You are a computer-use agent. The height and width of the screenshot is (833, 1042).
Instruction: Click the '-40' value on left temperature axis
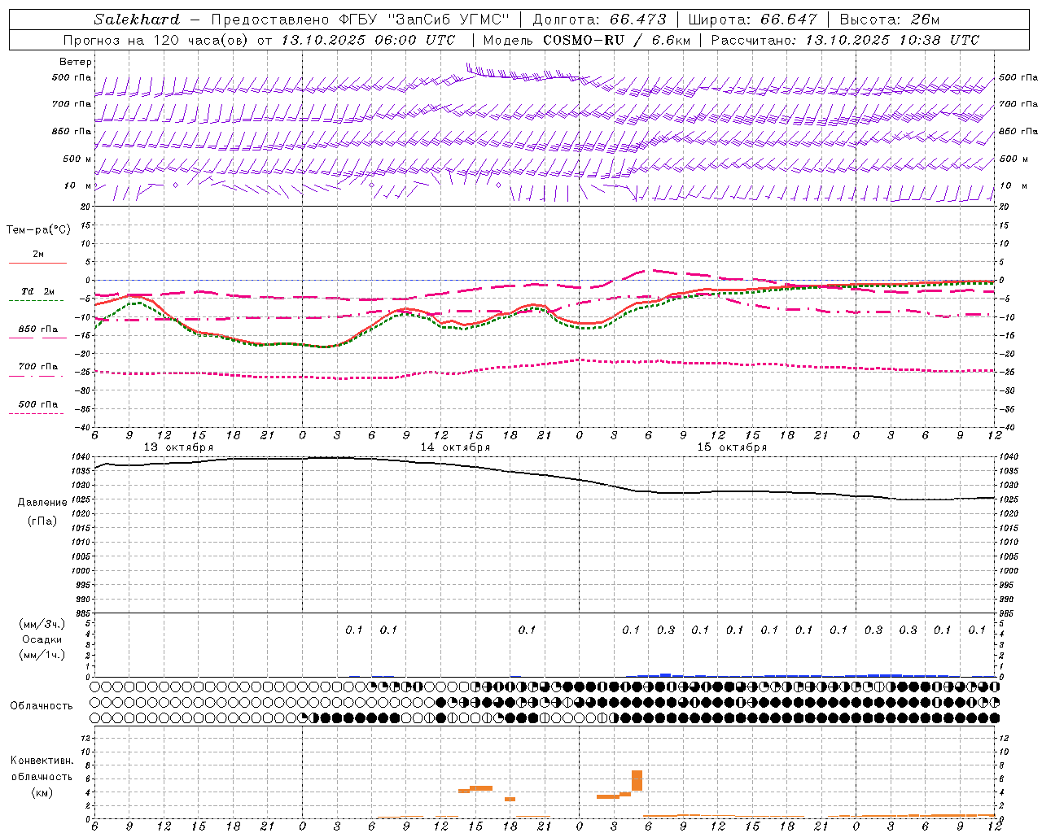(x=83, y=427)
